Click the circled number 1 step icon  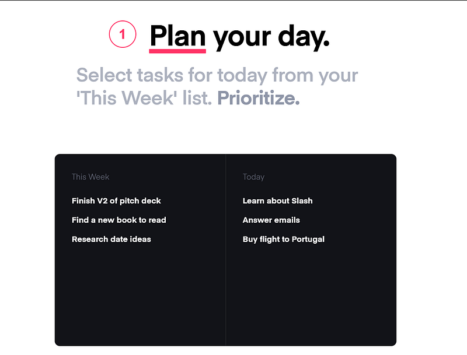coord(123,34)
